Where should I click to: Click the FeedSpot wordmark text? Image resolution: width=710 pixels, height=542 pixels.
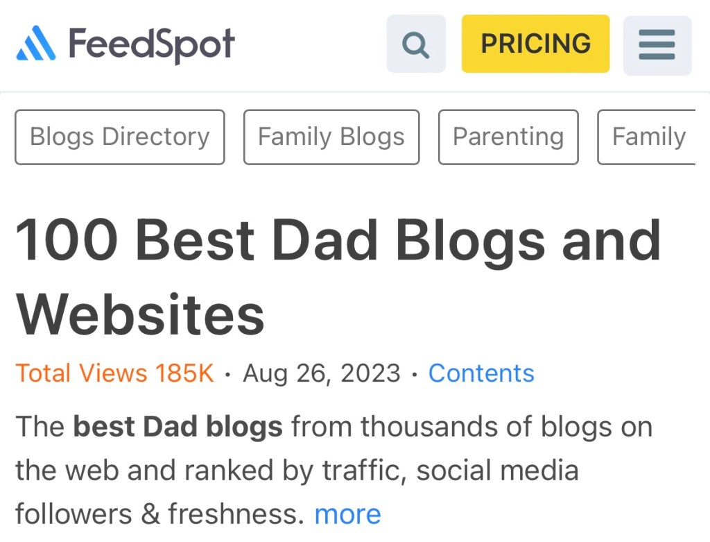point(151,44)
